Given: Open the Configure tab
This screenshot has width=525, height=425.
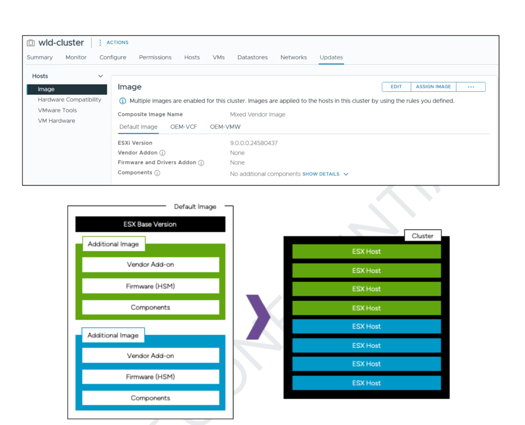Looking at the screenshot, I should (113, 57).
